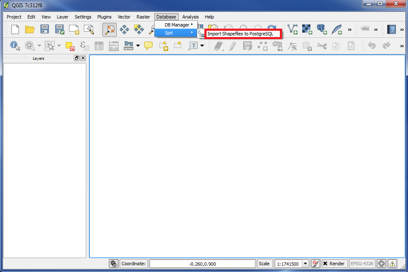This screenshot has height=272, width=408.
Task: Open Help Contents book icon
Action: click(391, 29)
